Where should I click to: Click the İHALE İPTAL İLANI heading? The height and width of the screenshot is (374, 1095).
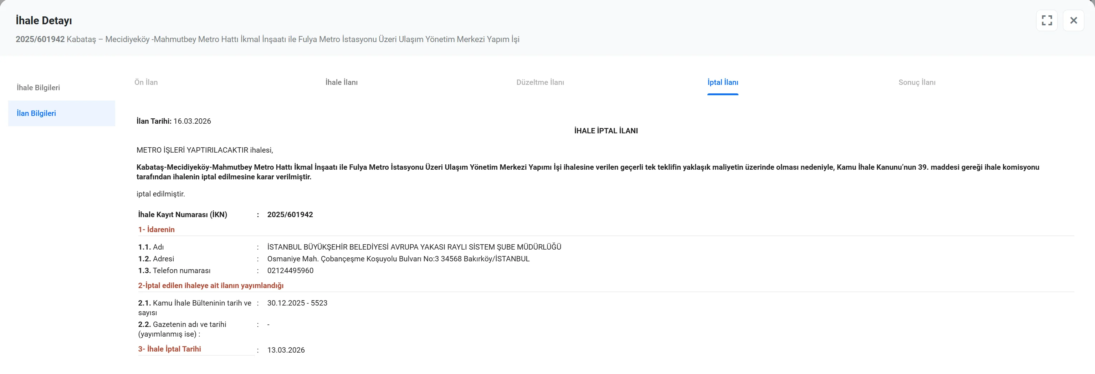(x=605, y=131)
